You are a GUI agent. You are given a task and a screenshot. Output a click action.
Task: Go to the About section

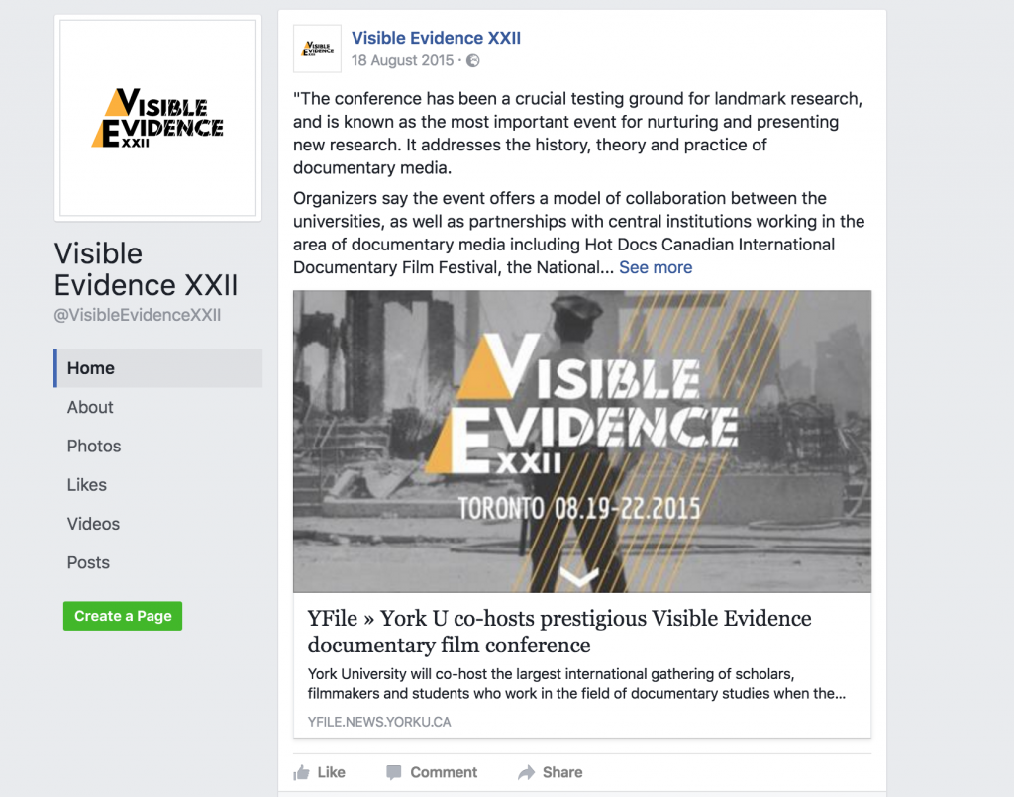[90, 407]
